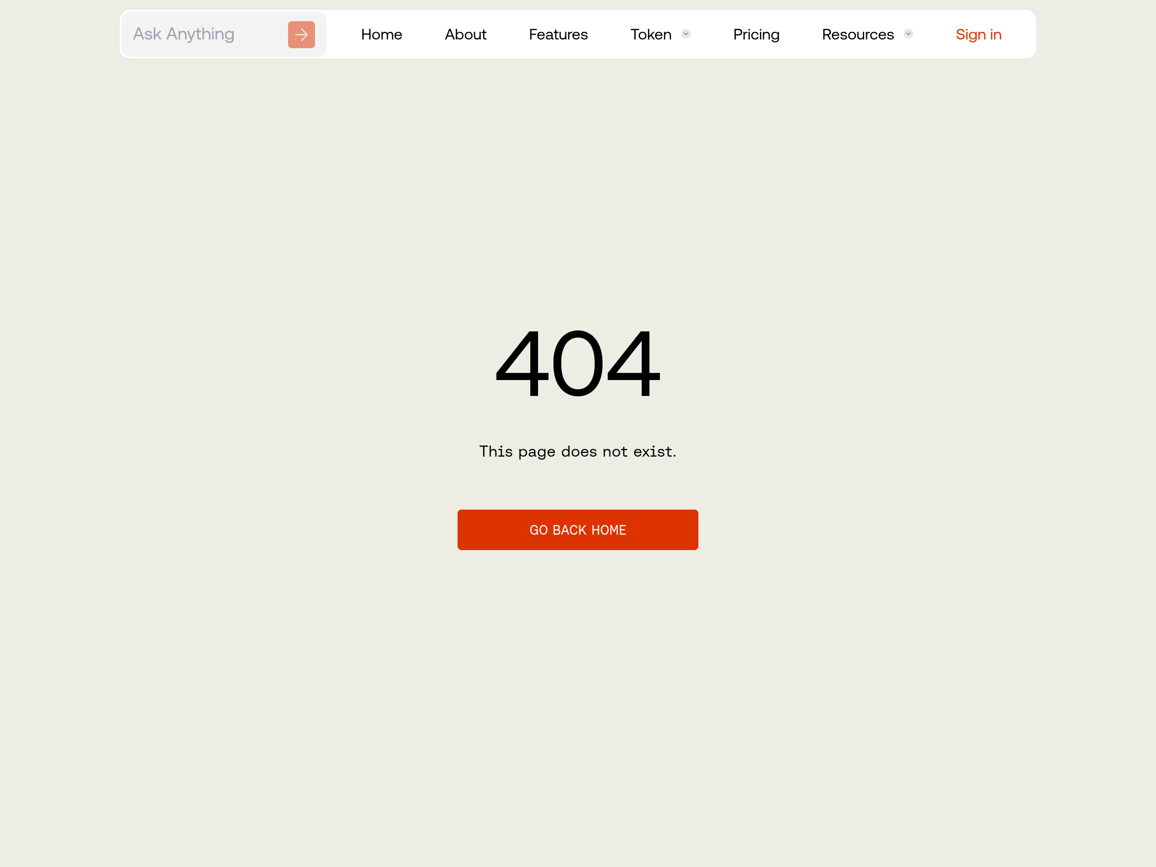Click the word 'exist.' in the message

tap(654, 451)
